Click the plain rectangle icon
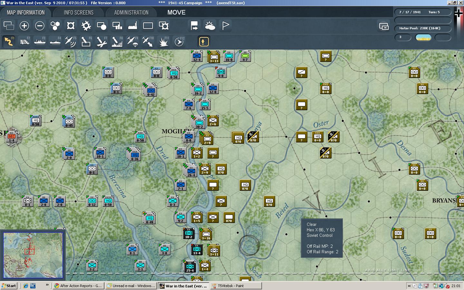Viewport: 464px width, 290px height. coord(148,25)
